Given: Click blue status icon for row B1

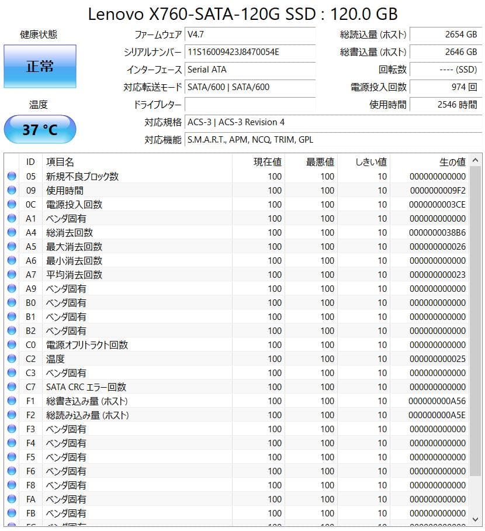Looking at the screenshot, I should (12, 316).
